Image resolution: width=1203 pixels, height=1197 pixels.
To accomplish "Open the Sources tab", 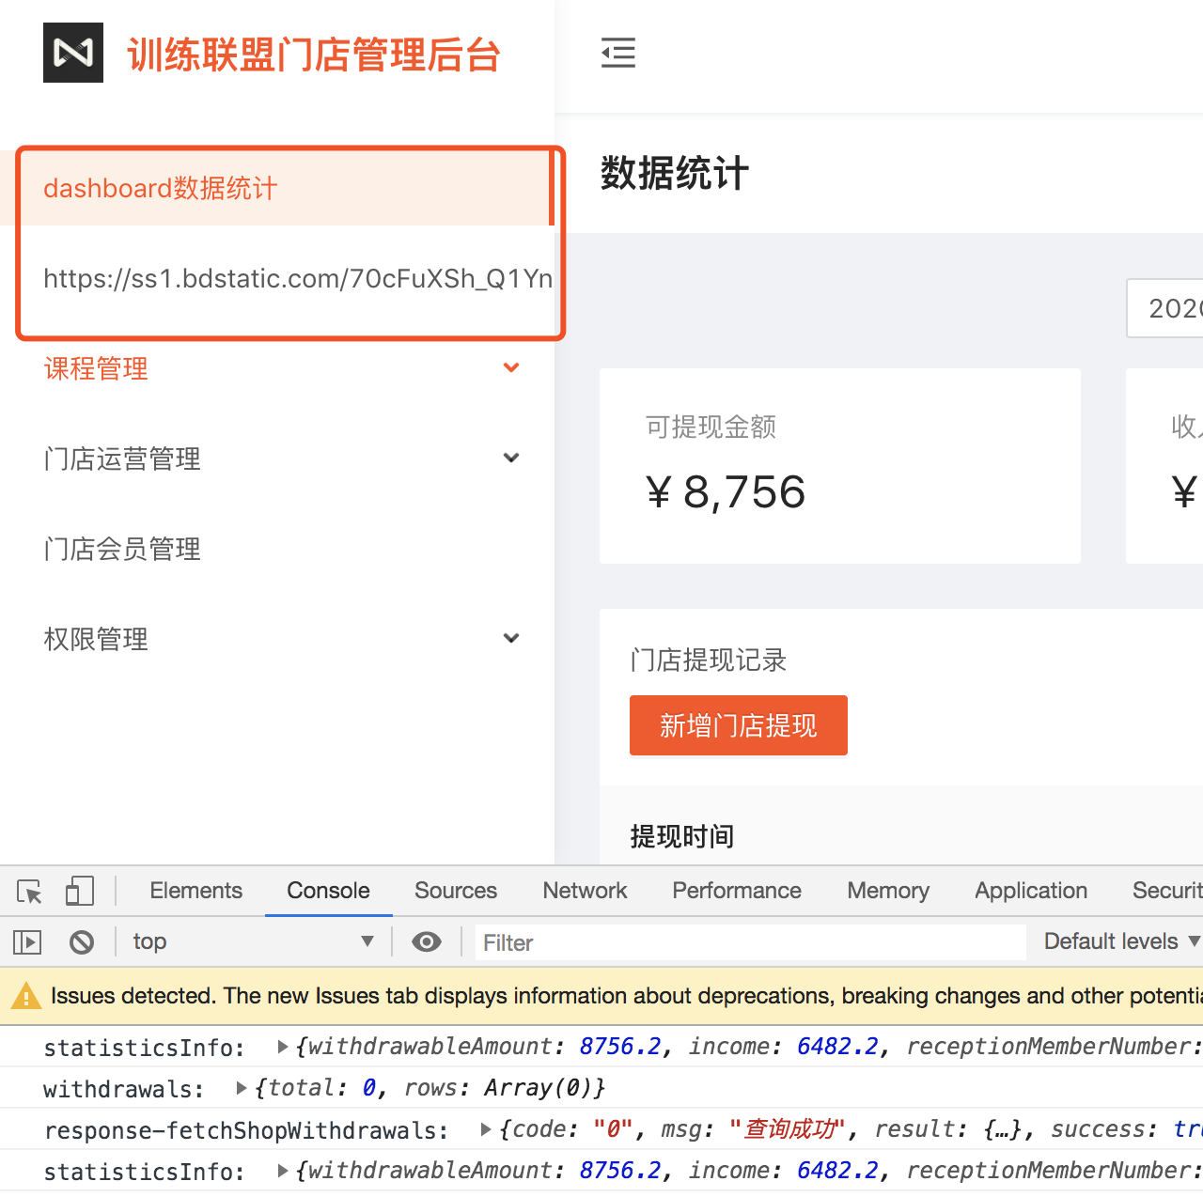I will coord(456,891).
